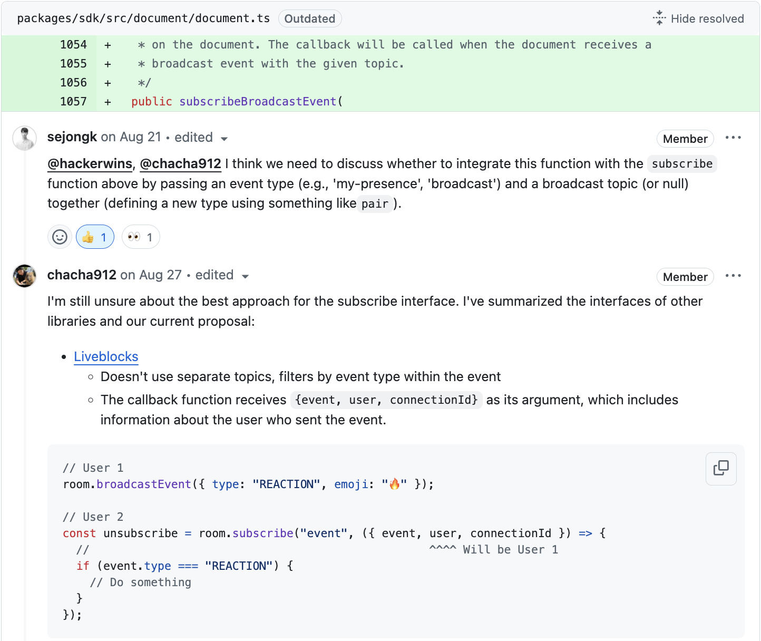Viewport: 761px width, 641px height.
Task: Open @chacha912 mention profile
Action: tap(180, 164)
